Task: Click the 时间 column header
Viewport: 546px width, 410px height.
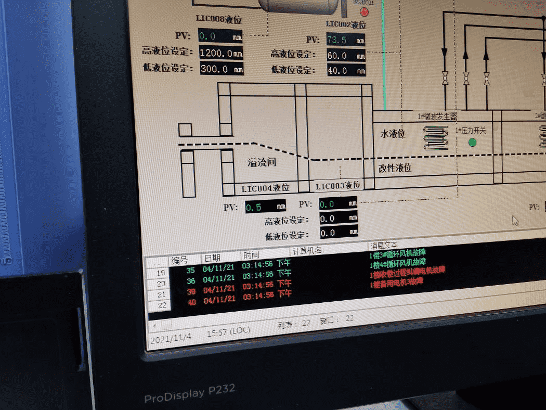Action: pyautogui.click(x=265, y=254)
